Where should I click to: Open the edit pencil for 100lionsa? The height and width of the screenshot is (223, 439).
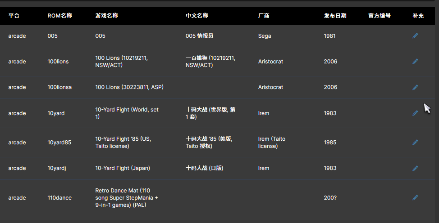(415, 88)
